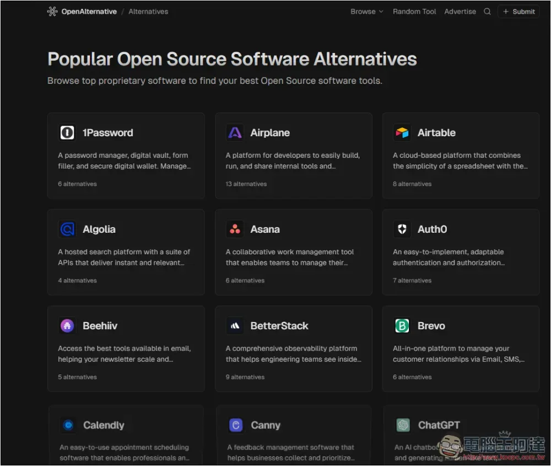Viewport: 551px width, 466px height.
Task: Select the BetterStack logo icon
Action: click(x=235, y=326)
